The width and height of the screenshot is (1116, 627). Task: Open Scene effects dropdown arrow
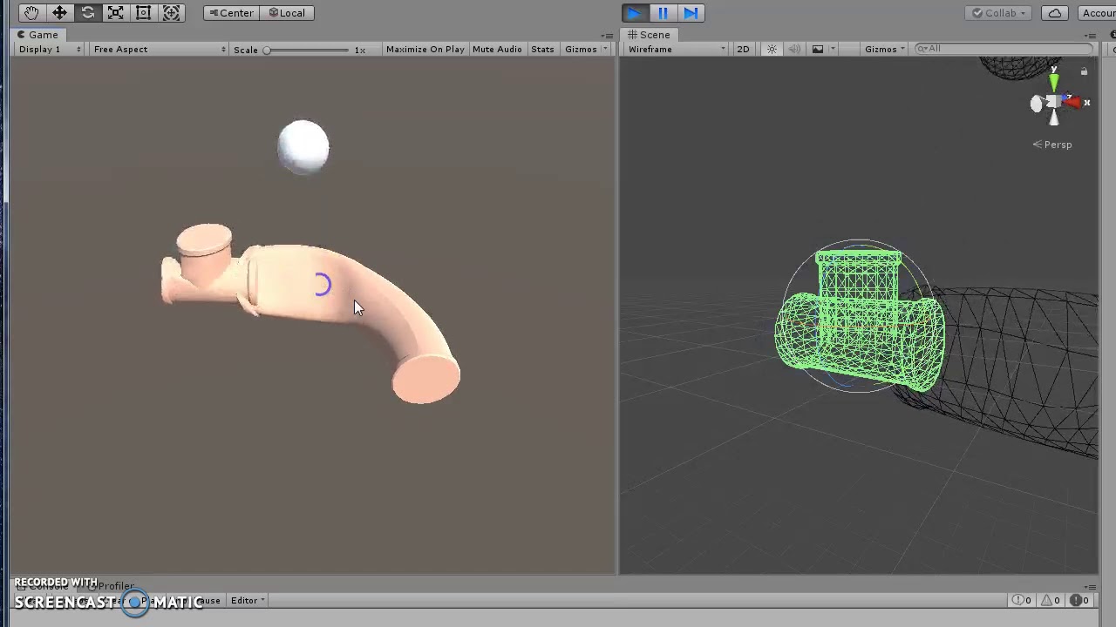pyautogui.click(x=833, y=49)
